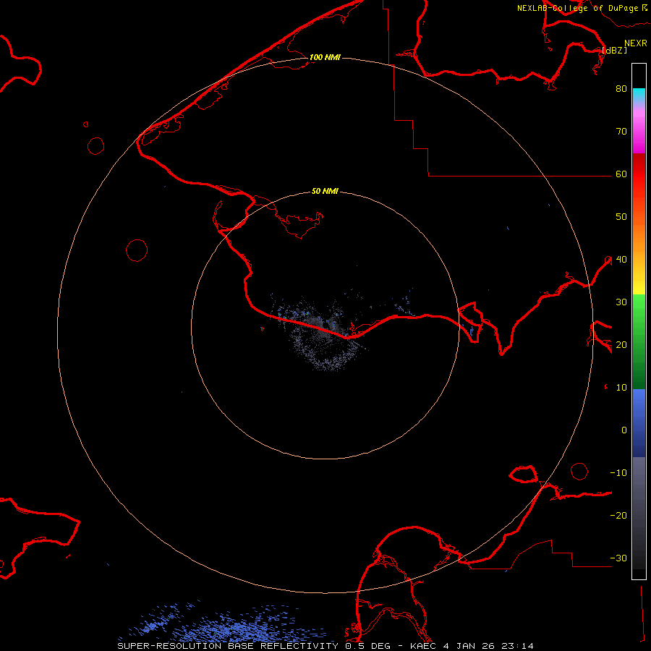Click the 20 value on the dBZ scale
This screenshot has height=651, width=651.
click(621, 345)
